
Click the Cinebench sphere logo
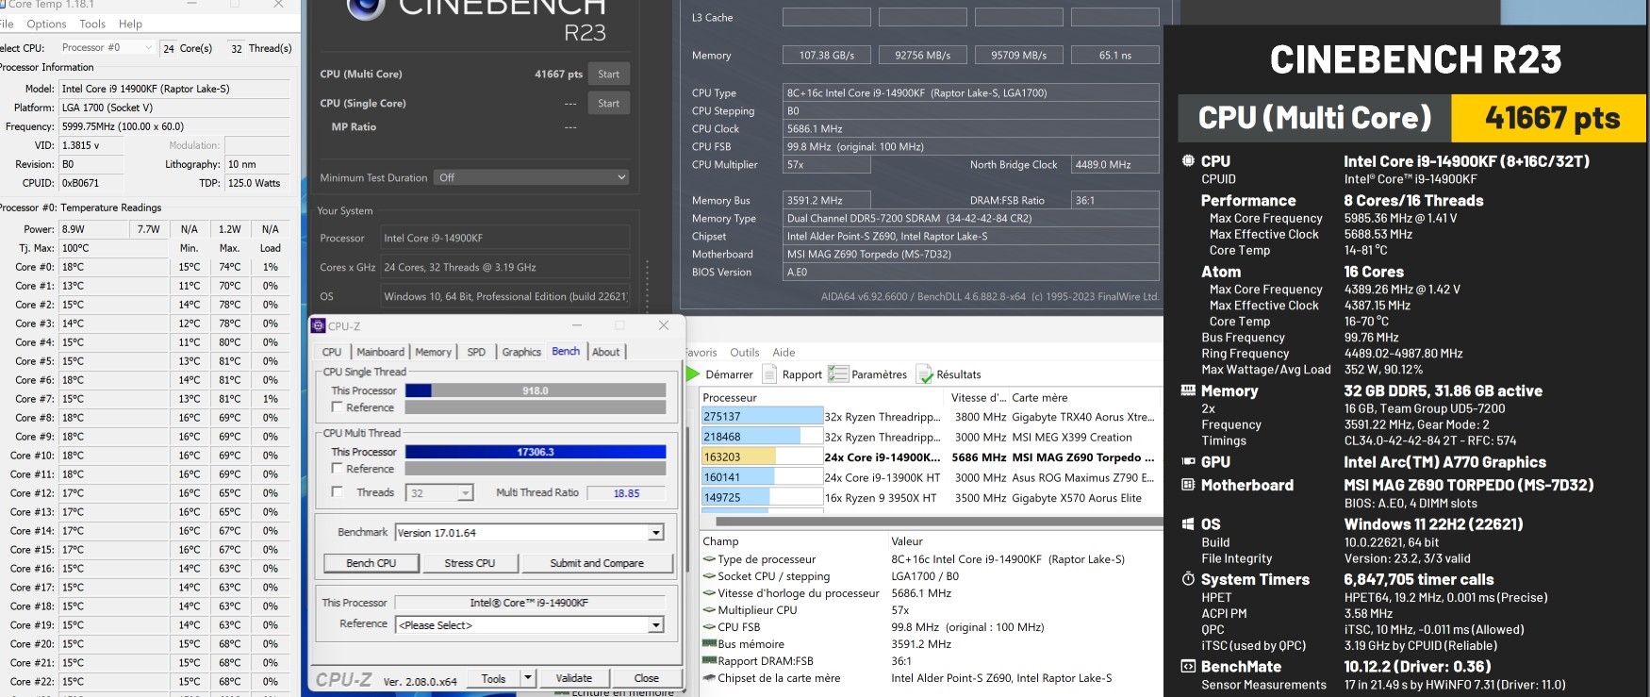pyautogui.click(x=366, y=8)
